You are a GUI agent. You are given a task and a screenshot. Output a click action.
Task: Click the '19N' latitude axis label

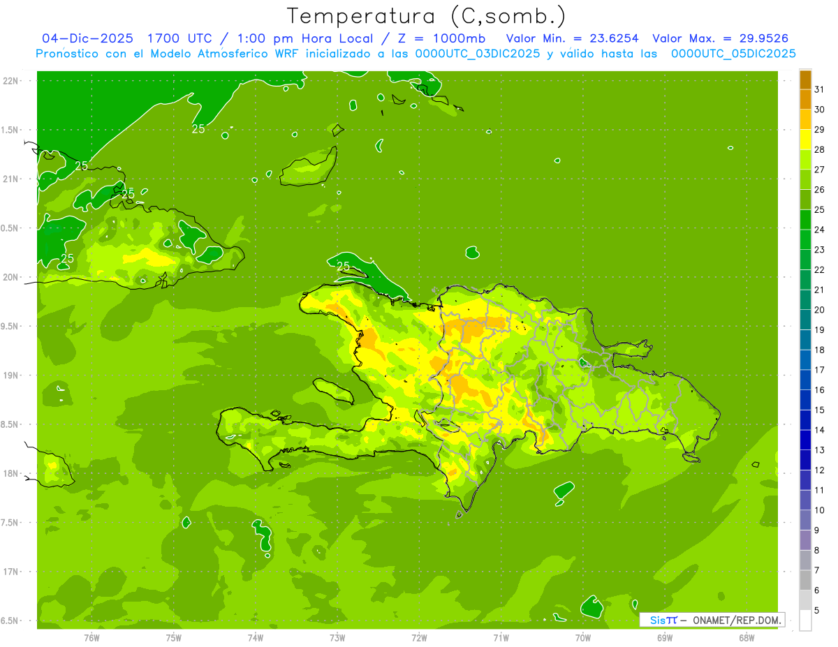[x=12, y=375]
